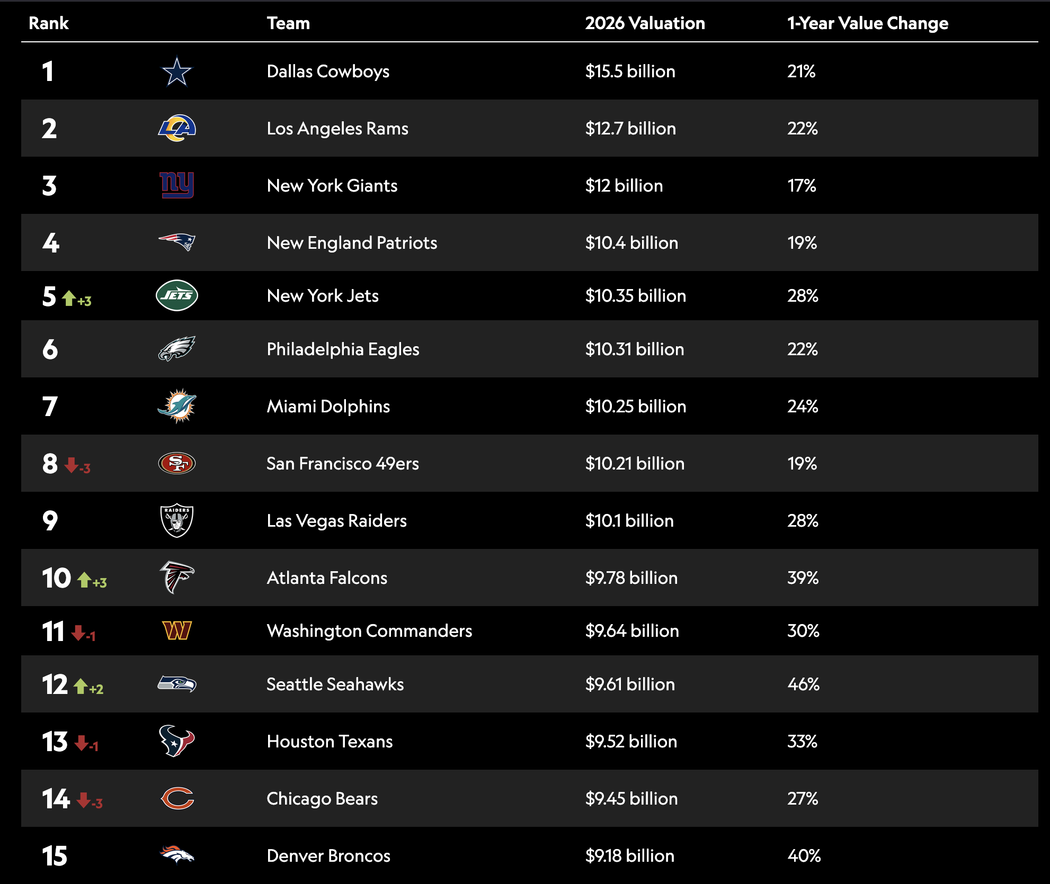Screen dimensions: 1050x884
Task: Click the 1-Year Value Change column header
Action: point(867,23)
